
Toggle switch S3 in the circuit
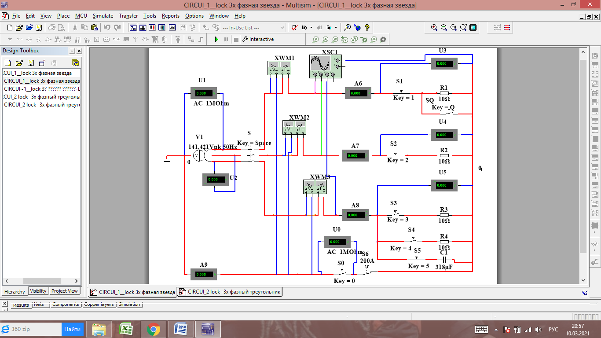pos(394,214)
